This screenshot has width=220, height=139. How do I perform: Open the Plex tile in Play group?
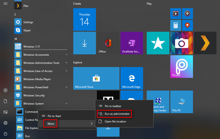click(205, 43)
